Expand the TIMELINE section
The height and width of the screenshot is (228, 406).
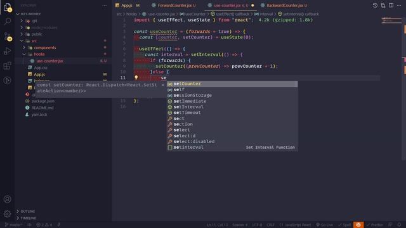click(x=28, y=218)
